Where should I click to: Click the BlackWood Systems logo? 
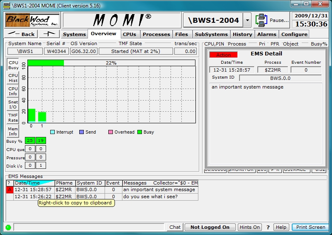click(x=32, y=20)
